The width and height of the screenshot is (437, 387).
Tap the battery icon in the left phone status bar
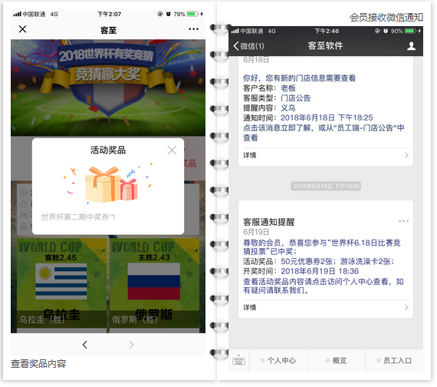point(192,14)
